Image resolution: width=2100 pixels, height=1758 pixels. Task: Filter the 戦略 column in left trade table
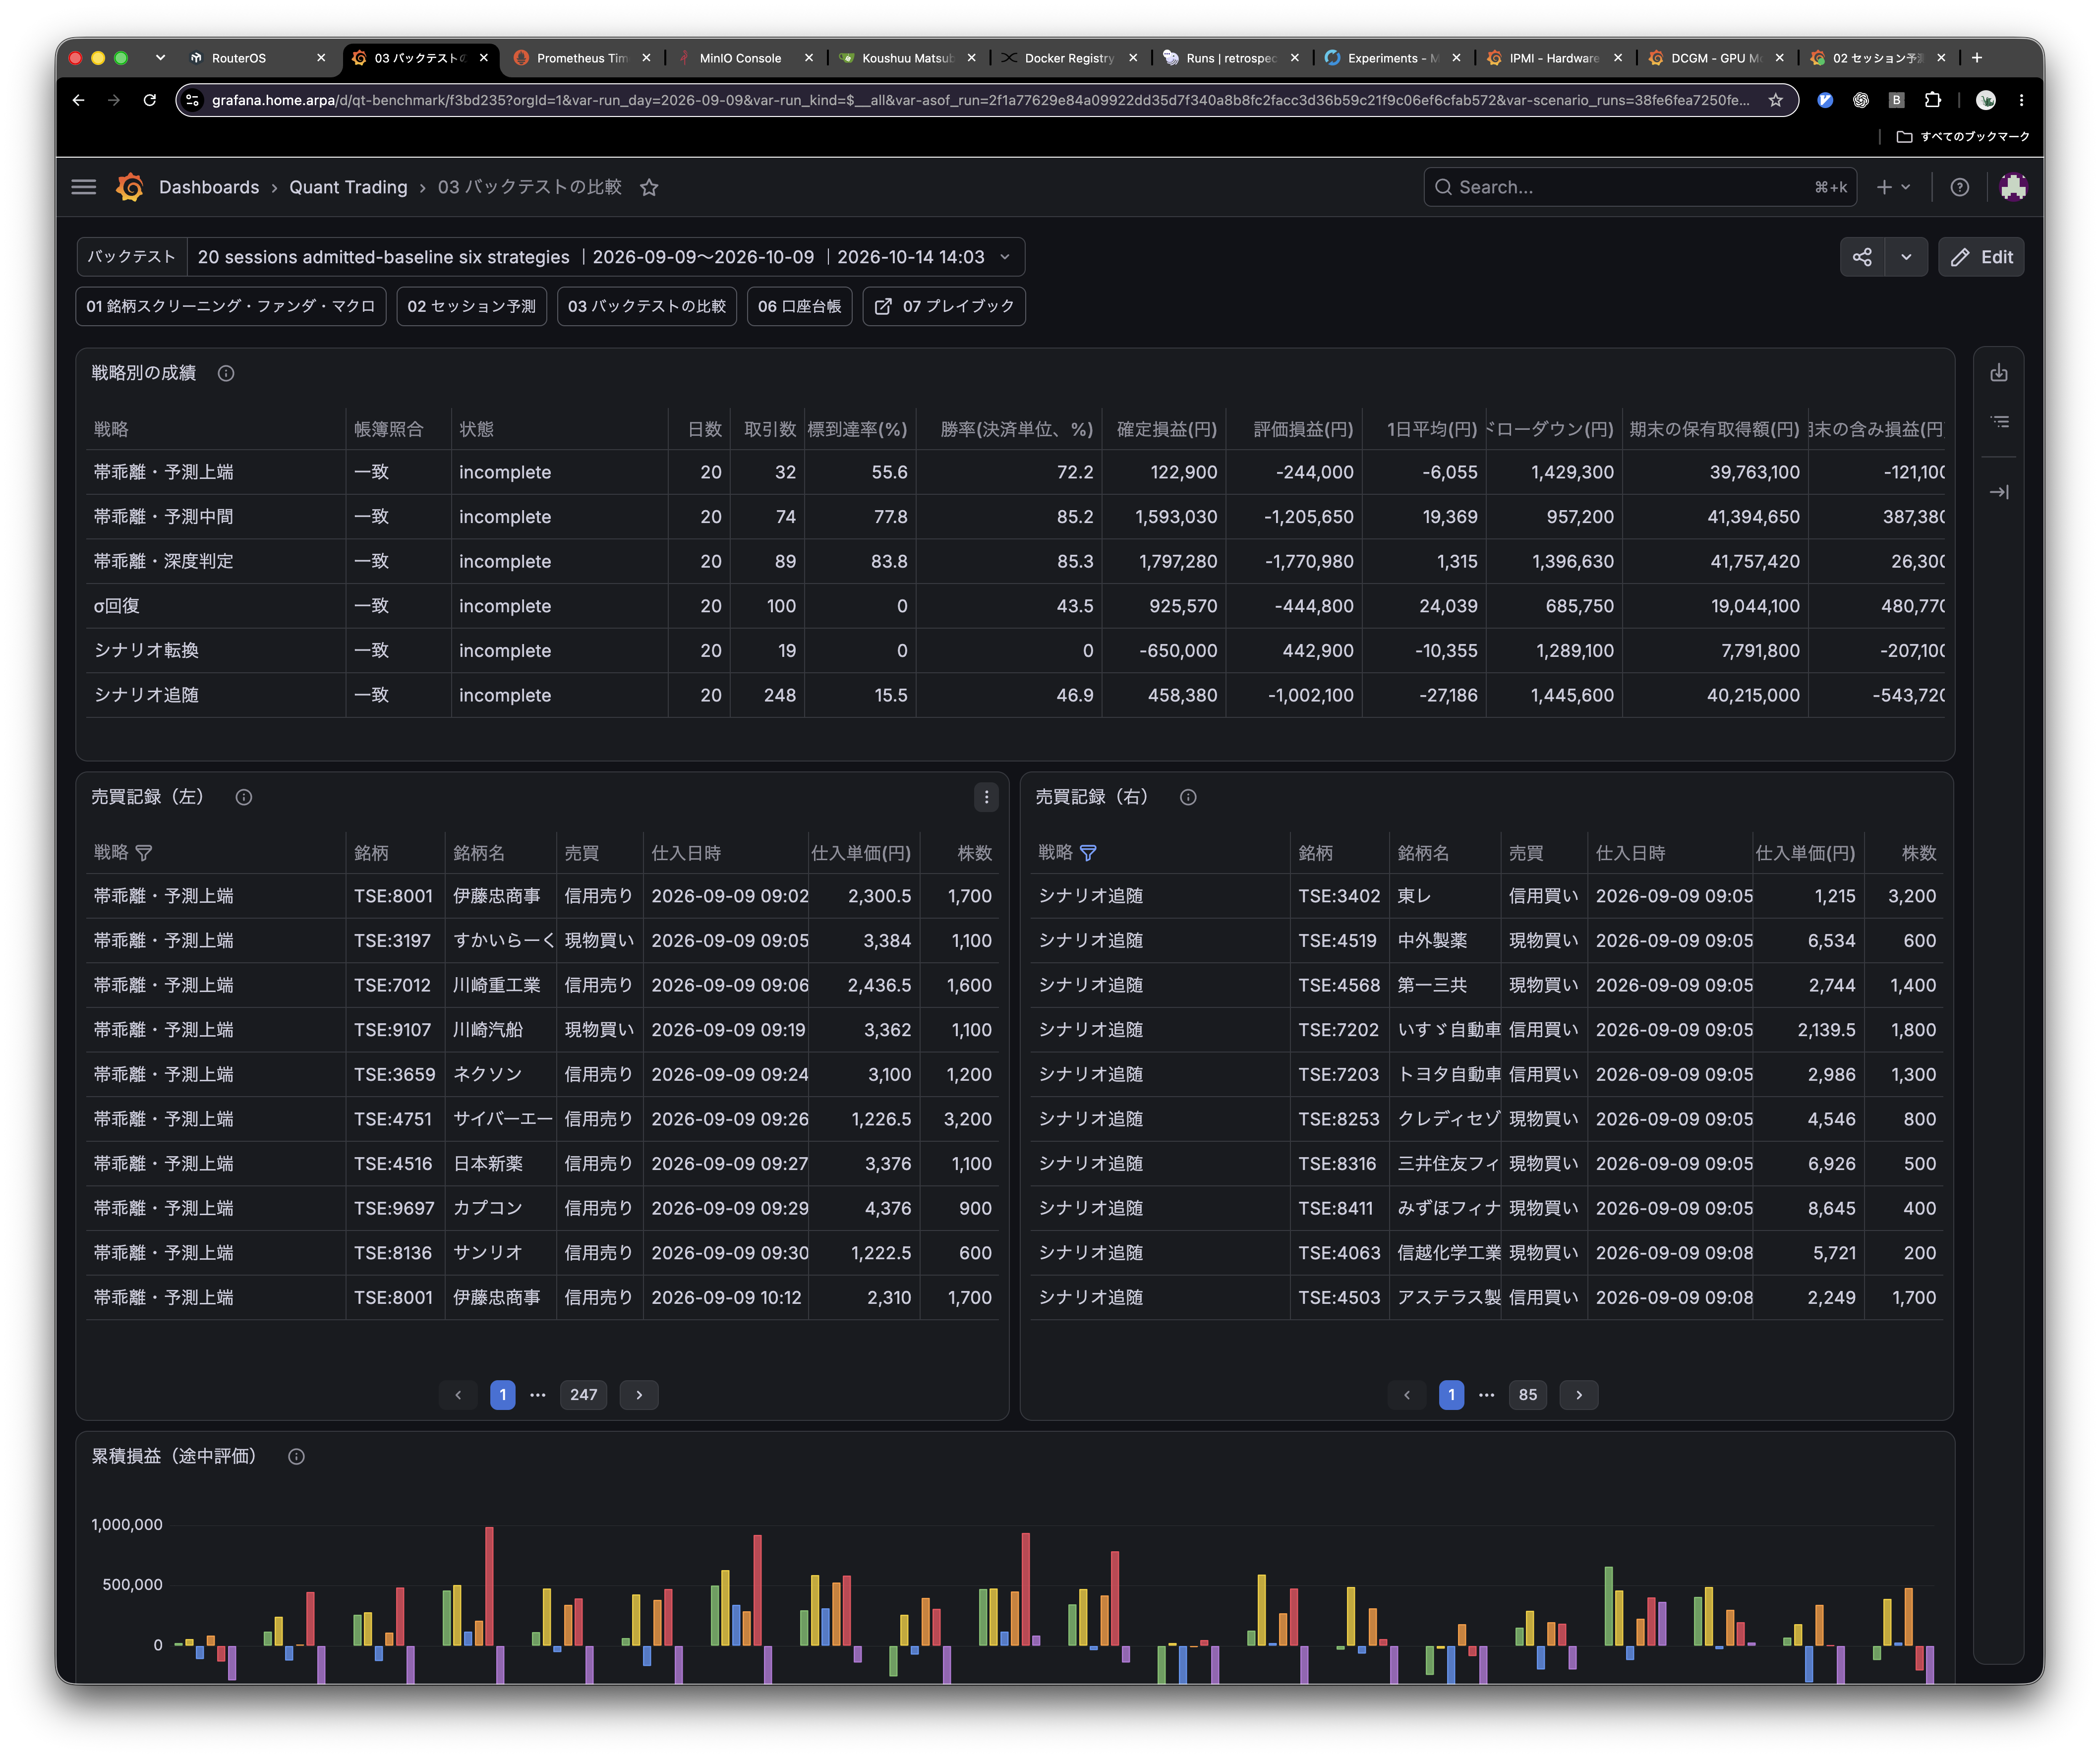(x=144, y=853)
